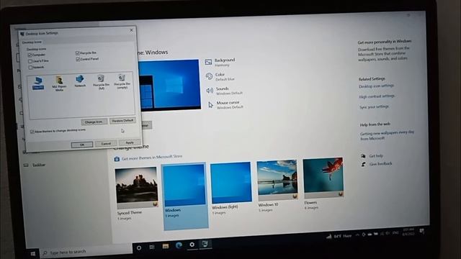Click the Color palette icon
461x259 pixels.
coord(209,76)
